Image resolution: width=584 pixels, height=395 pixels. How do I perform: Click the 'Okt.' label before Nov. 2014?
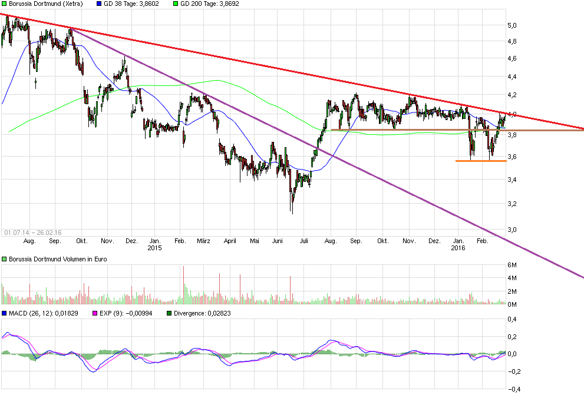(82, 241)
